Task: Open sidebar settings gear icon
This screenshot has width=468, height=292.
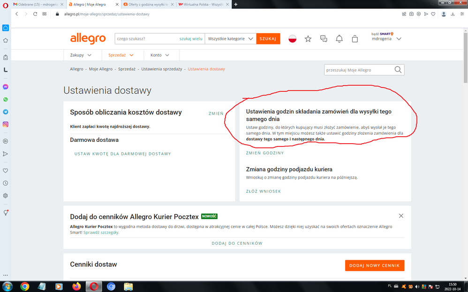Action: (5, 196)
